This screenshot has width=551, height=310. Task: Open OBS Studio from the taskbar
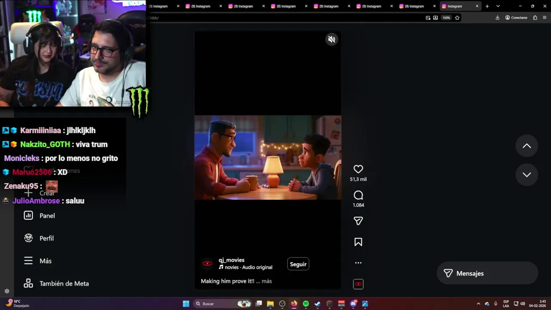pos(282,304)
